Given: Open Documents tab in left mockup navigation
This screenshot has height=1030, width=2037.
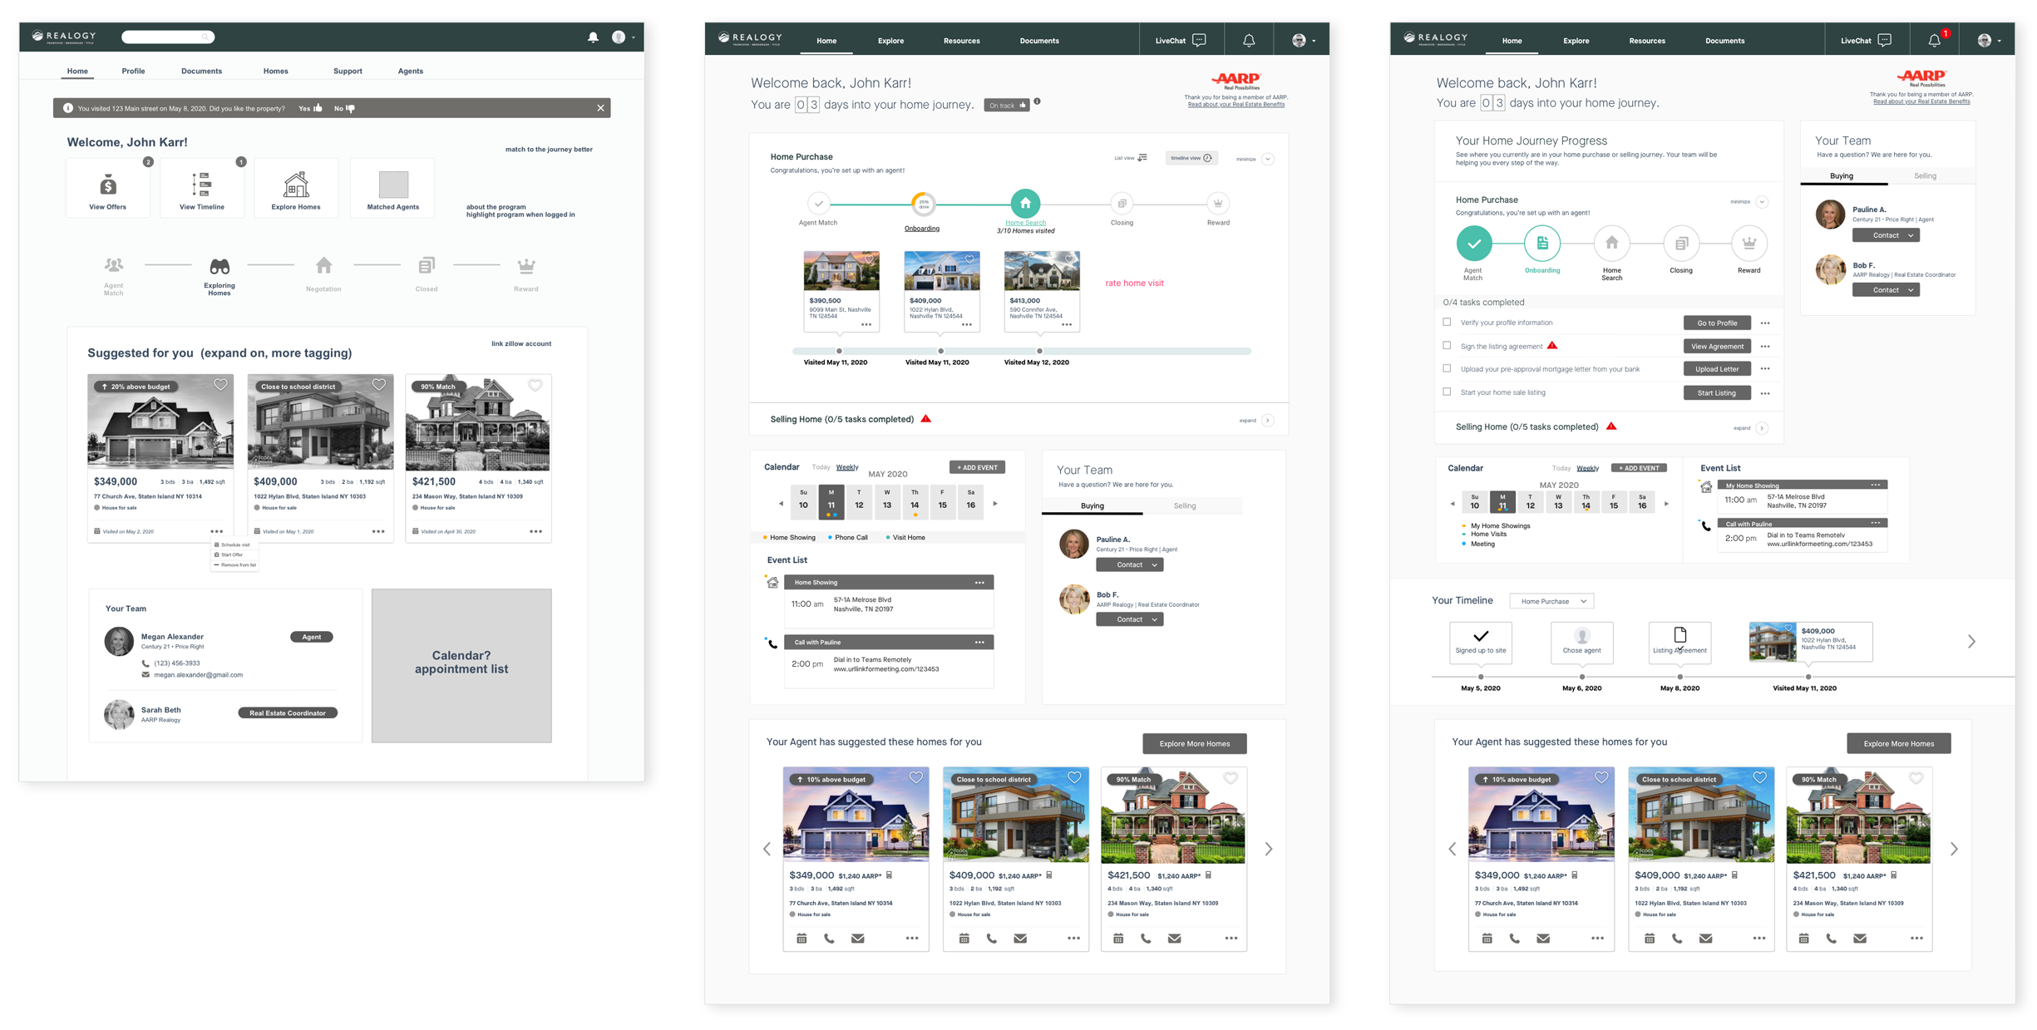Looking at the screenshot, I should point(201,71).
